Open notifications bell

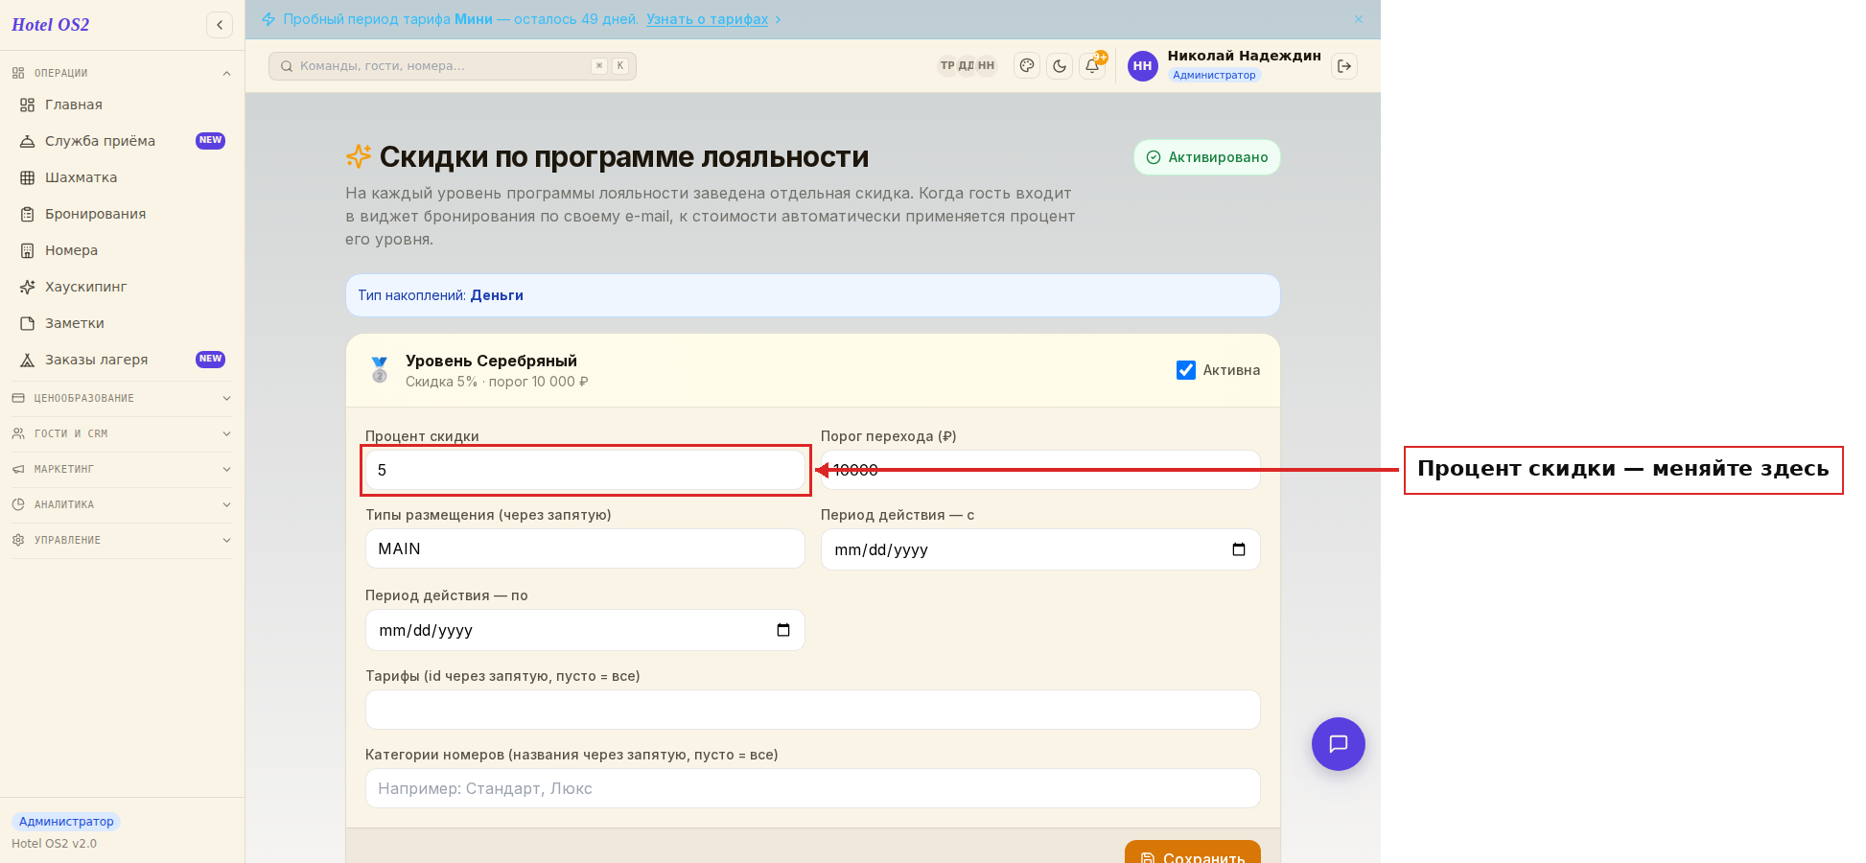click(x=1092, y=66)
